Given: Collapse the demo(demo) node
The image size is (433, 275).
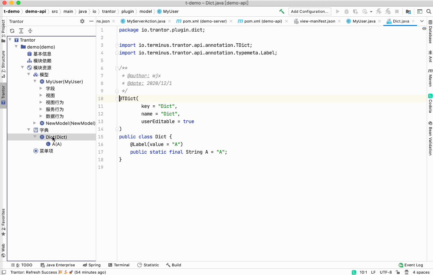Looking at the screenshot, I should (x=16, y=47).
